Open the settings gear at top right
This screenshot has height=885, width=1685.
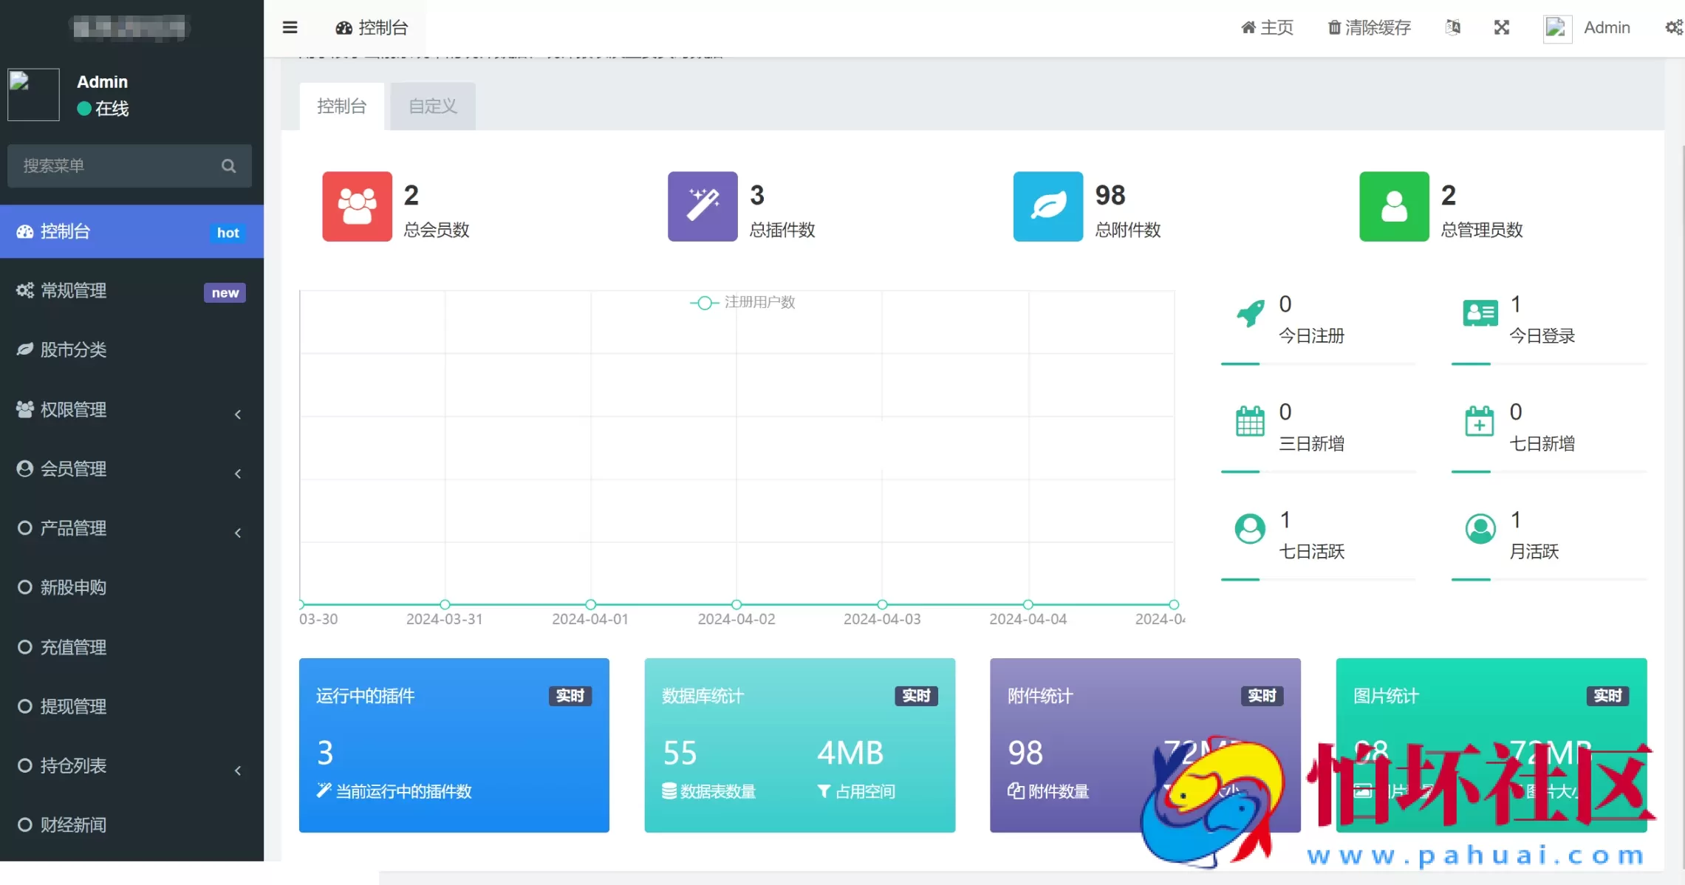1672,27
